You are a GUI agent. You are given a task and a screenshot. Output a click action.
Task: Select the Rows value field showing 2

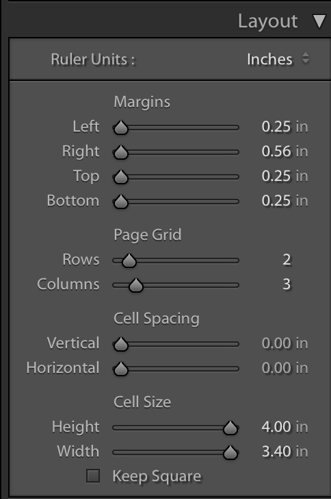287,260
